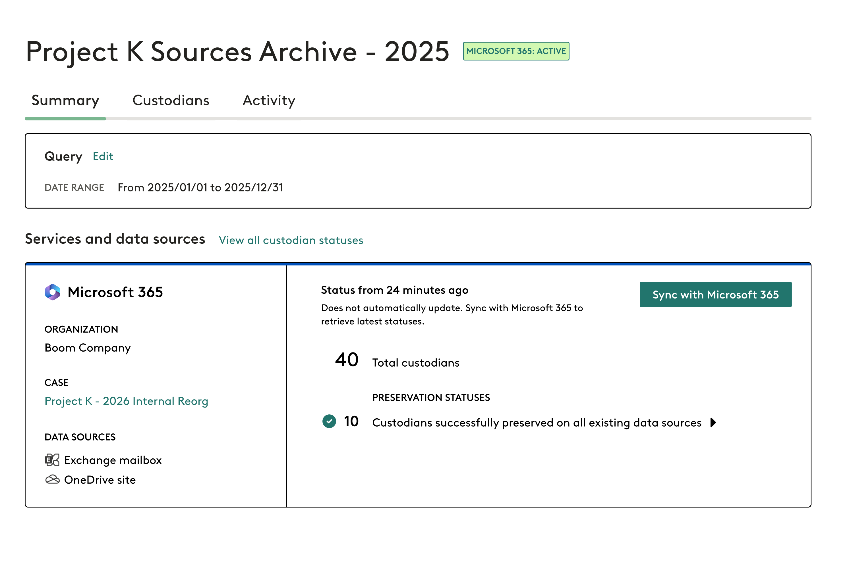Switch to the Summary tab
Image resolution: width=853 pixels, height=568 pixels.
pos(65,100)
